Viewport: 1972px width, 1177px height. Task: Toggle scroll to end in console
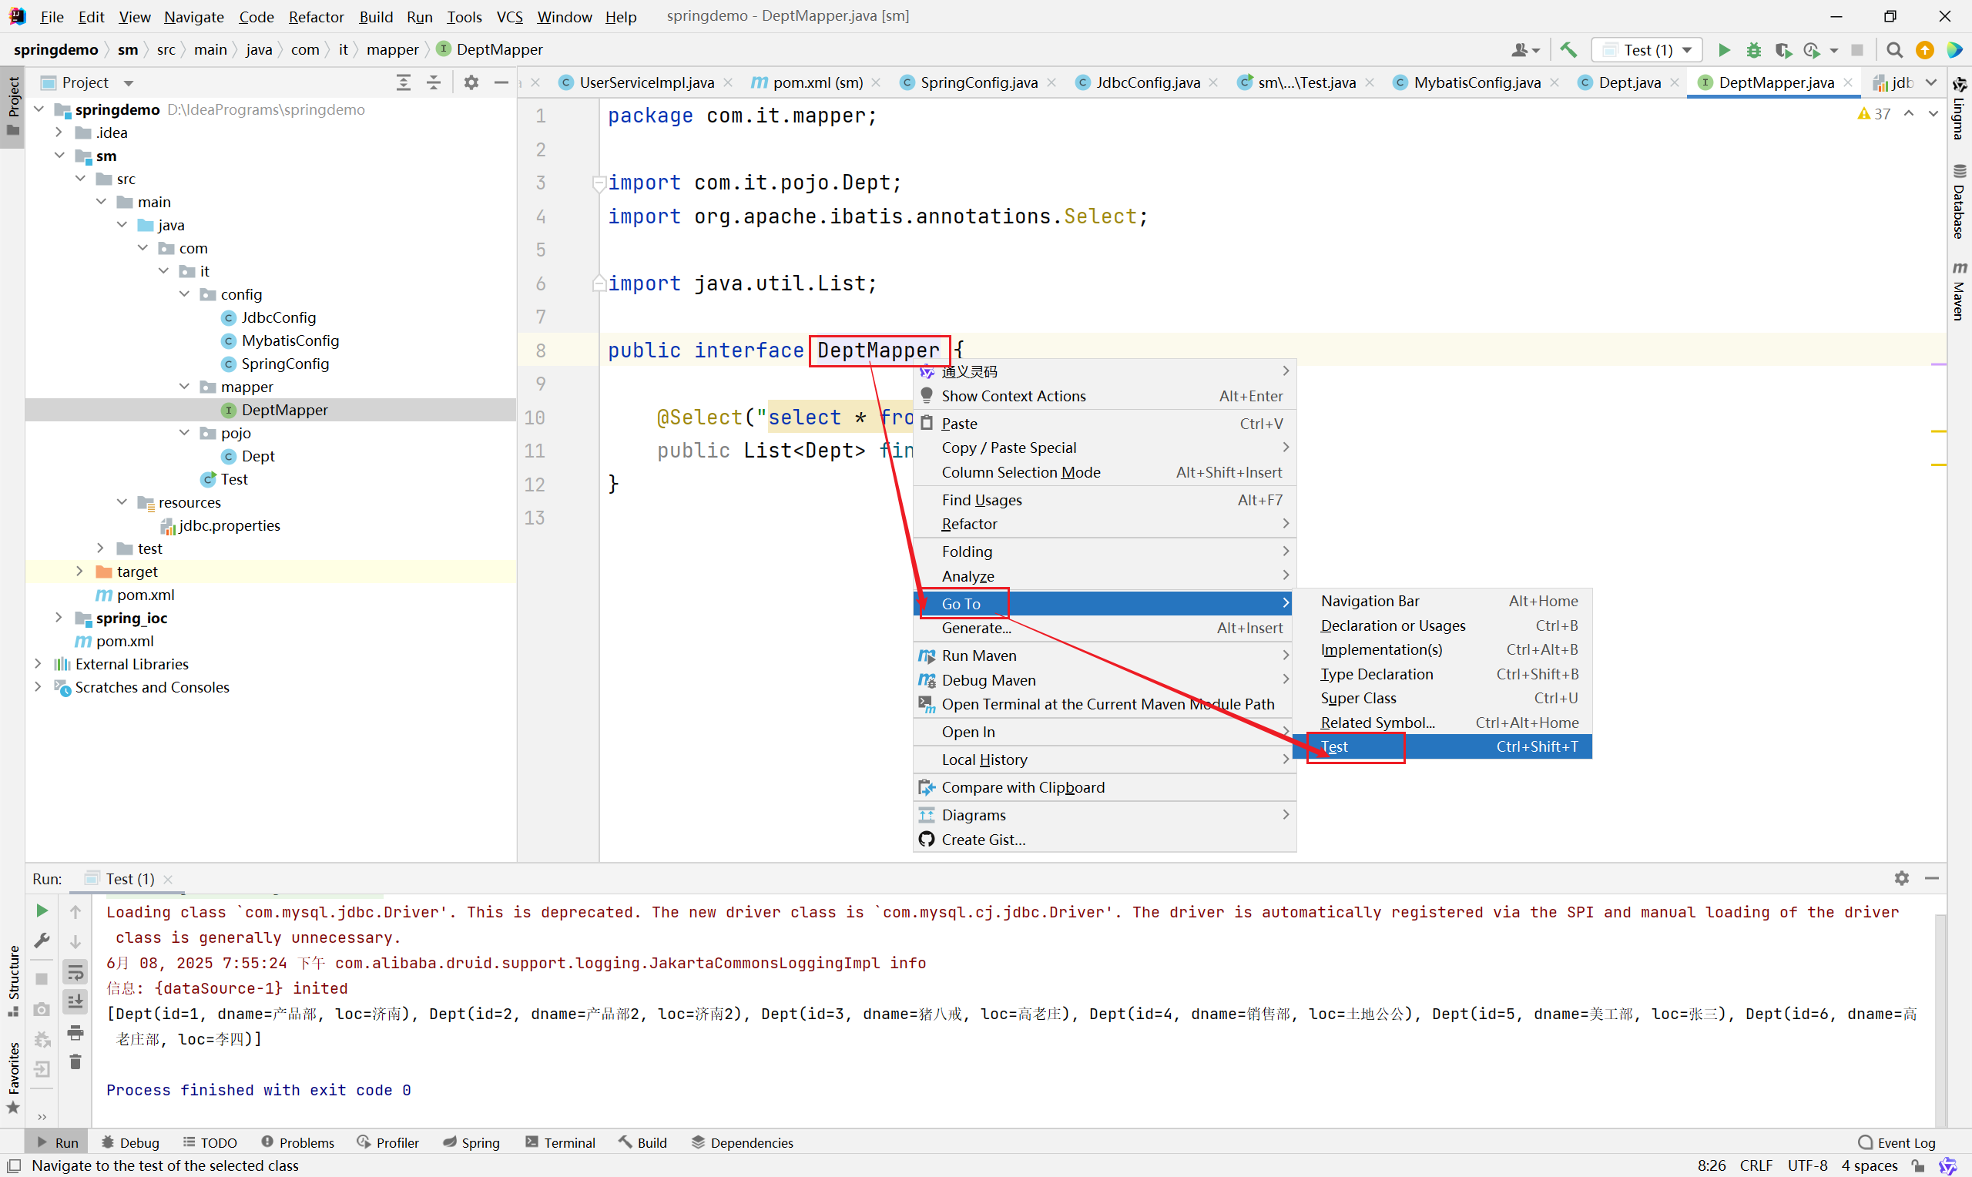coord(75,1001)
